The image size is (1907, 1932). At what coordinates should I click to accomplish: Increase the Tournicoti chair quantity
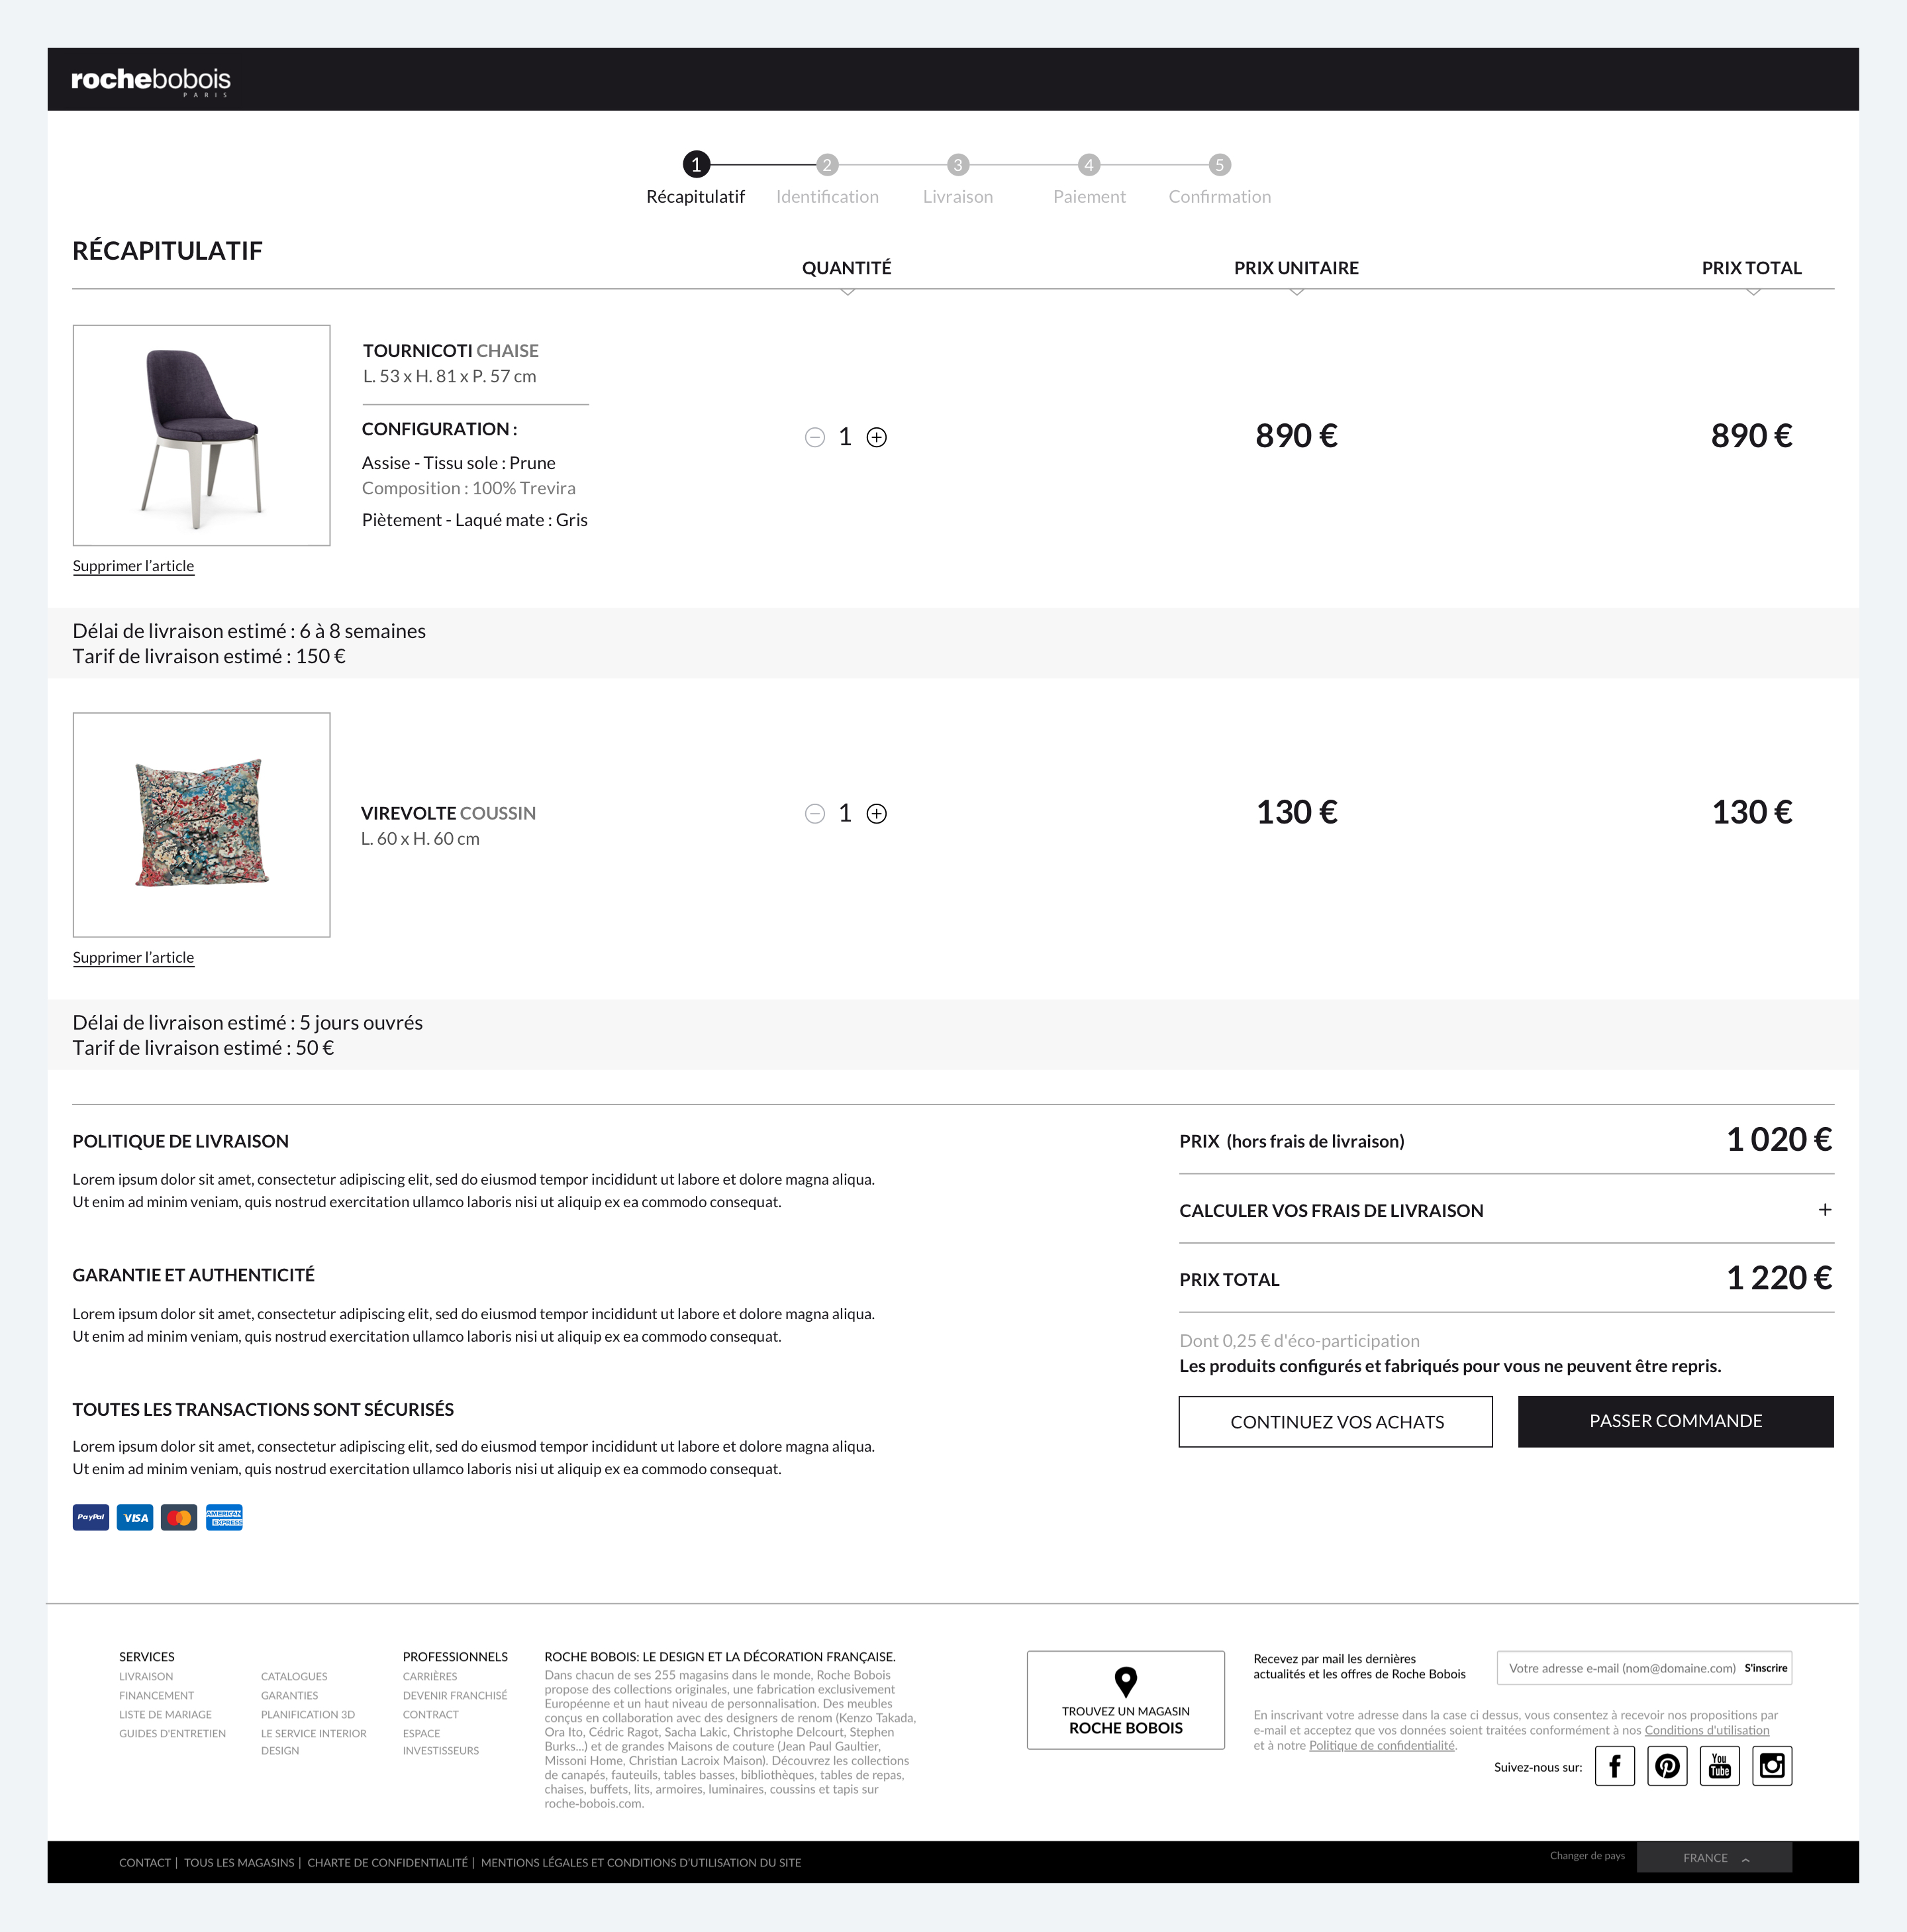877,437
